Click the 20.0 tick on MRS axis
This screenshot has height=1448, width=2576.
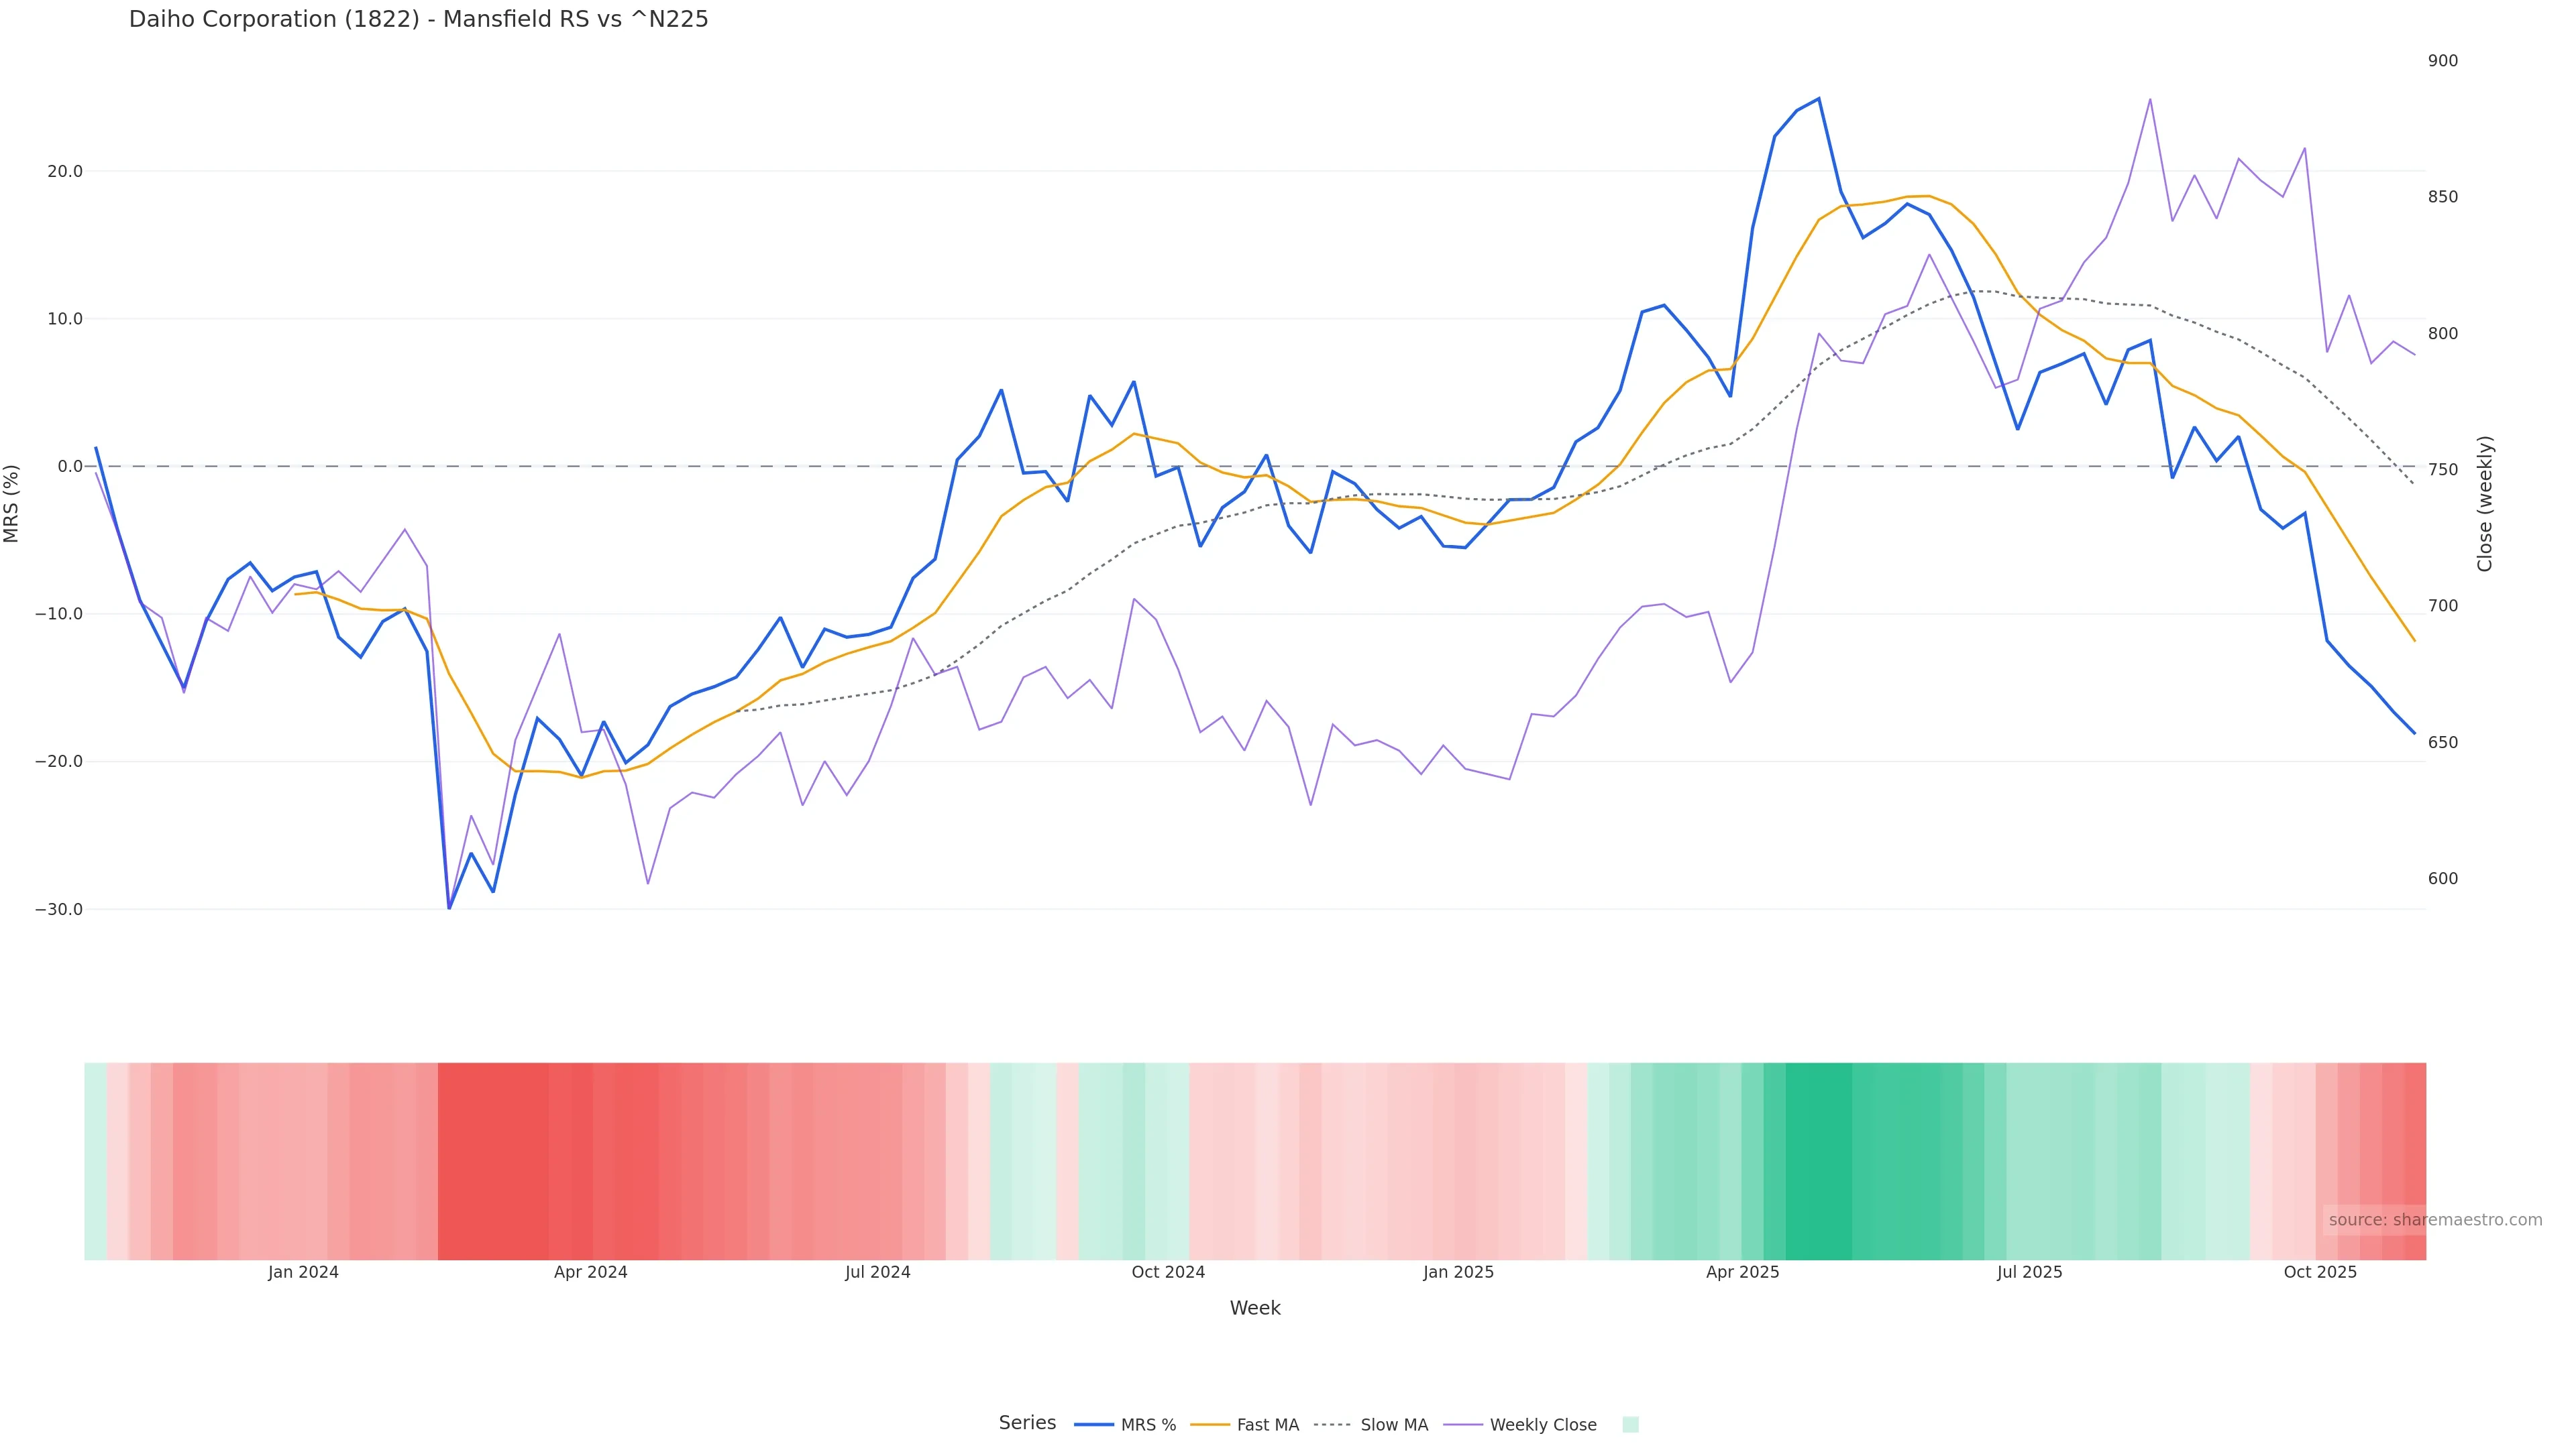(x=65, y=171)
